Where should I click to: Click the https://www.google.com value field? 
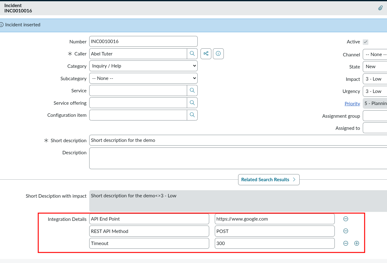coord(274,219)
